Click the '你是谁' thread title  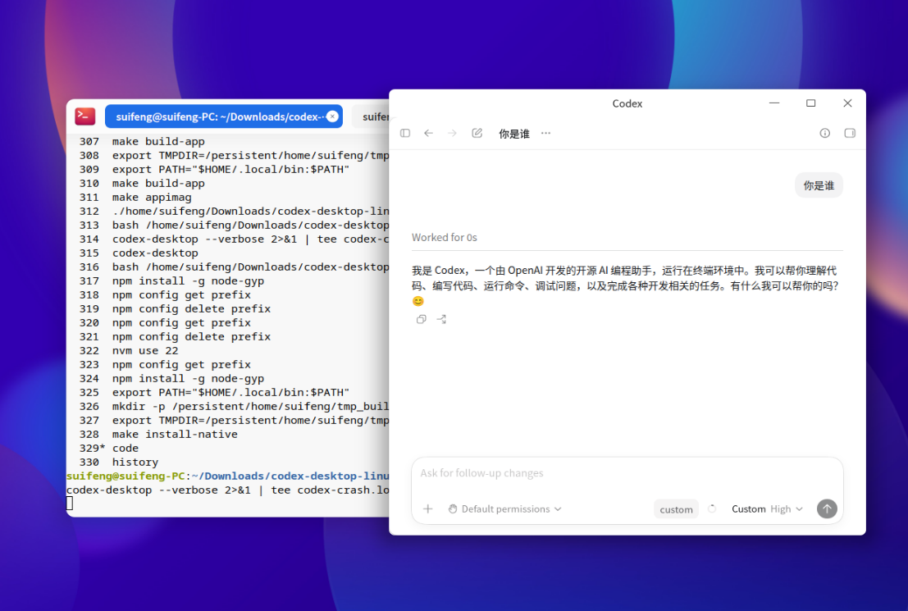(x=514, y=134)
